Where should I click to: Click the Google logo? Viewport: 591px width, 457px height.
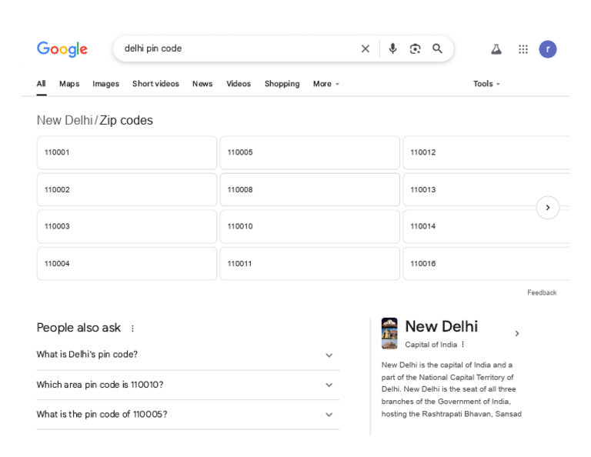coord(62,49)
